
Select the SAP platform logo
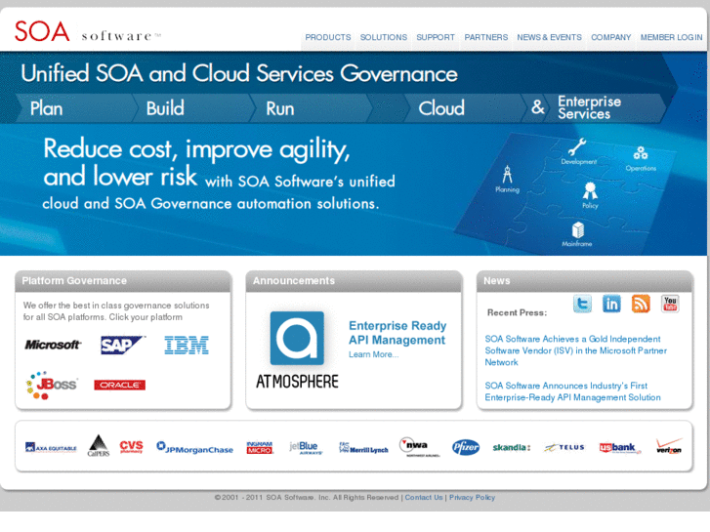(123, 345)
